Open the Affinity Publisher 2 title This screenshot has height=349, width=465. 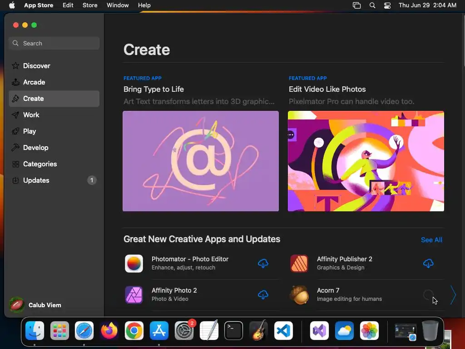[344, 259]
